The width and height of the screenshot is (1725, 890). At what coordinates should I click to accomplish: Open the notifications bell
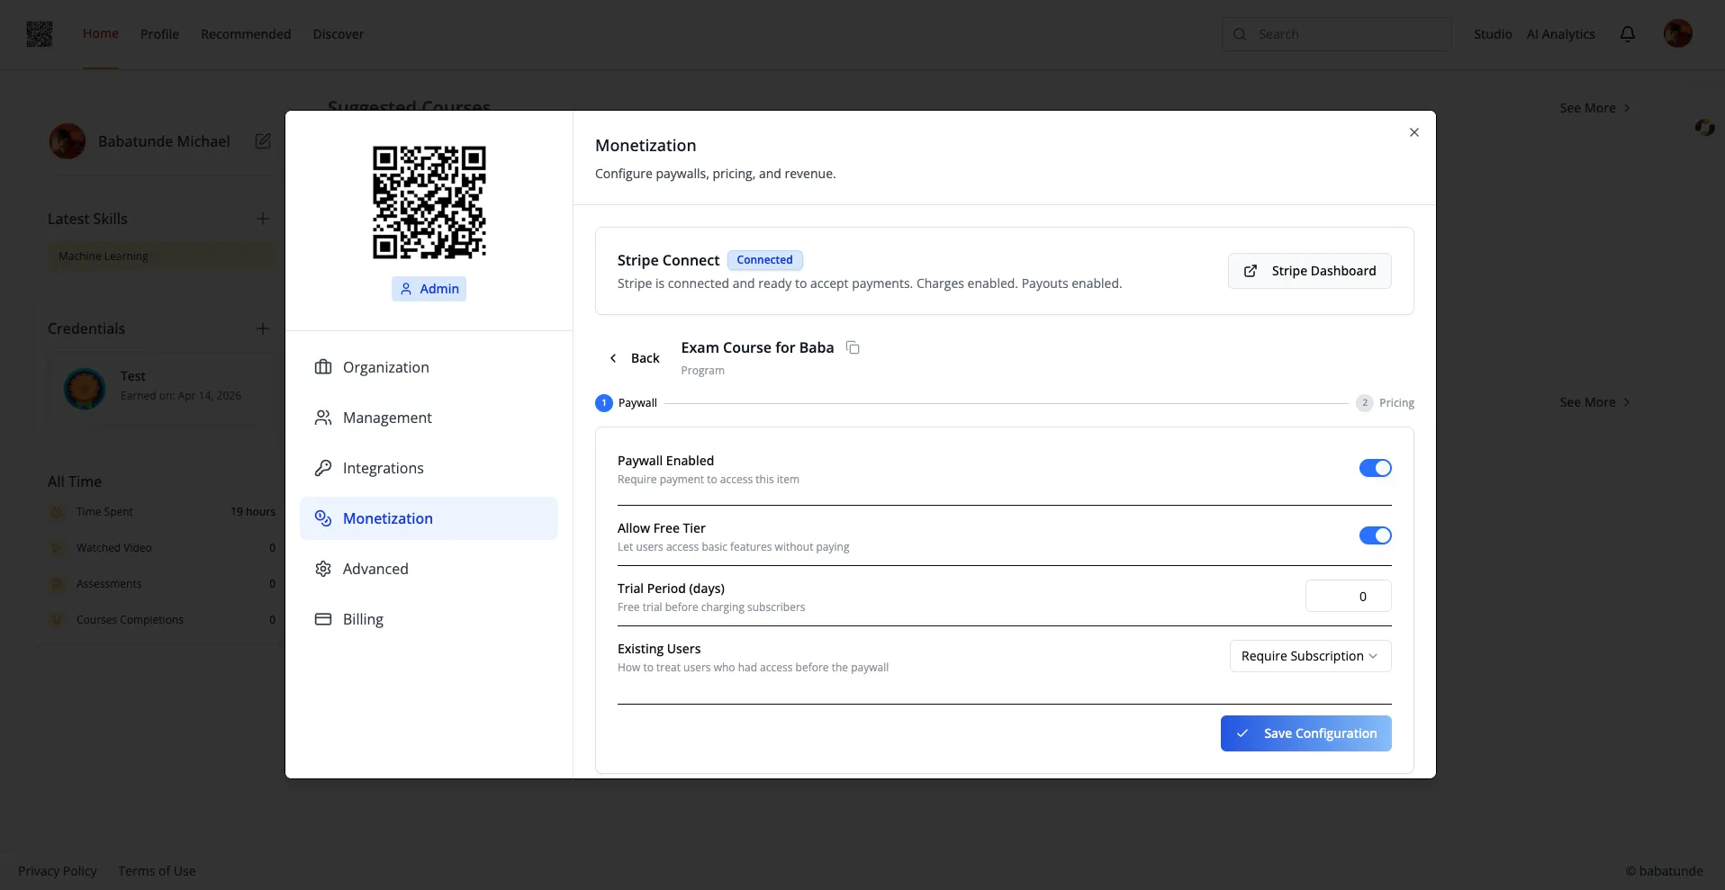click(1628, 34)
